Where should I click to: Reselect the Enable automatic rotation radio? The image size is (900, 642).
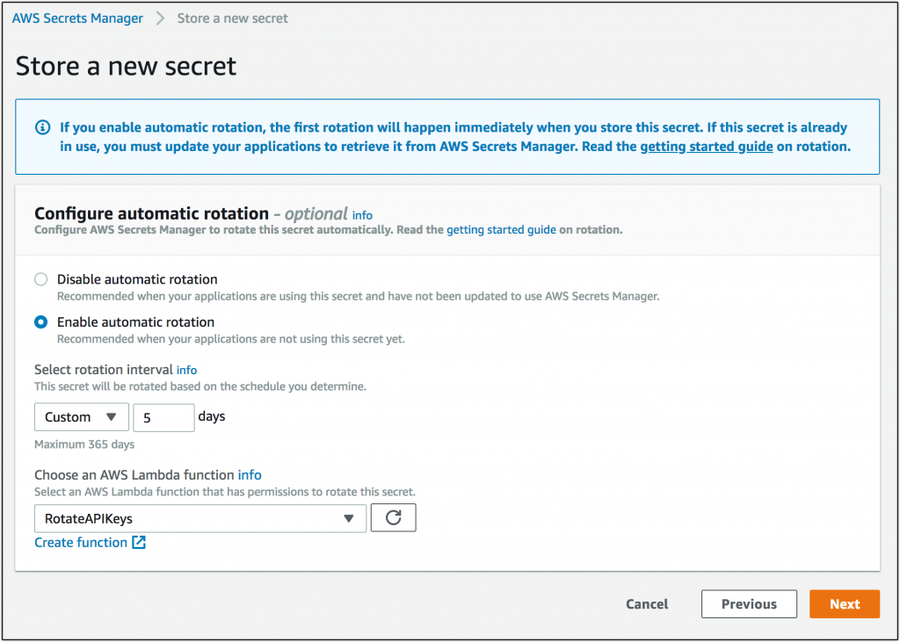coord(40,321)
